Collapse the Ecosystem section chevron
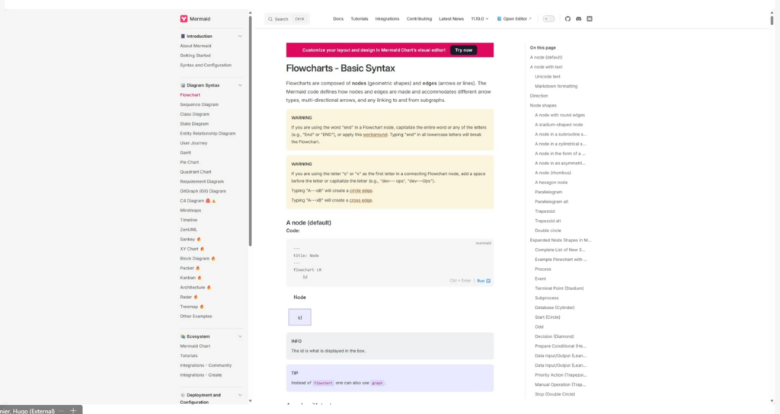780x414 pixels. click(x=240, y=336)
